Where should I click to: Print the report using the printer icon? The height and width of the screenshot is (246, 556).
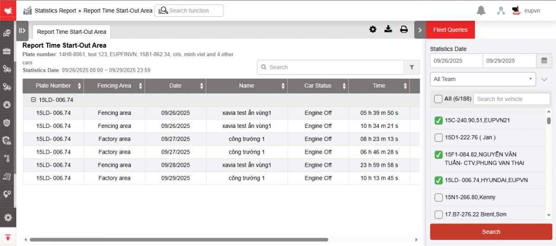[404, 30]
